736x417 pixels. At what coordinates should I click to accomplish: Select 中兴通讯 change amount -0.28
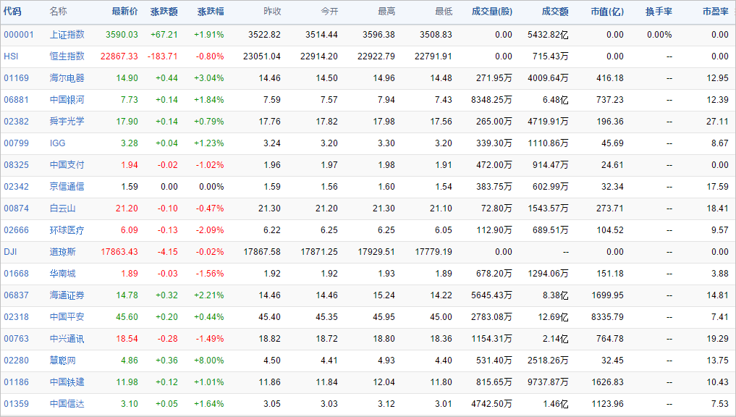168,339
